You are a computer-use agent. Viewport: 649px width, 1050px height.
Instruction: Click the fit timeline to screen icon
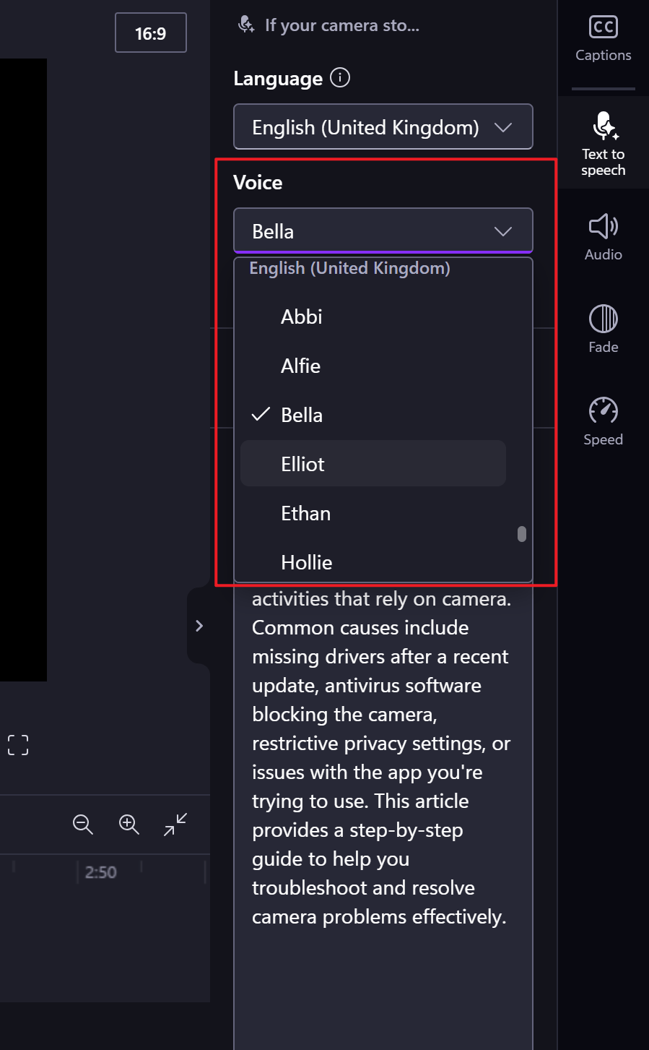point(175,824)
